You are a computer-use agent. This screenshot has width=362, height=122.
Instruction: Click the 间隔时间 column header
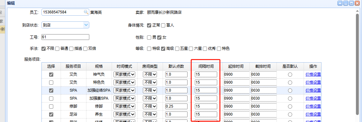click(x=206, y=66)
